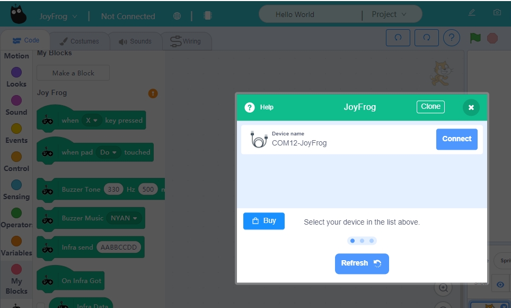Click the chip device icon in top bar
The width and height of the screenshot is (511, 308).
tap(208, 16)
